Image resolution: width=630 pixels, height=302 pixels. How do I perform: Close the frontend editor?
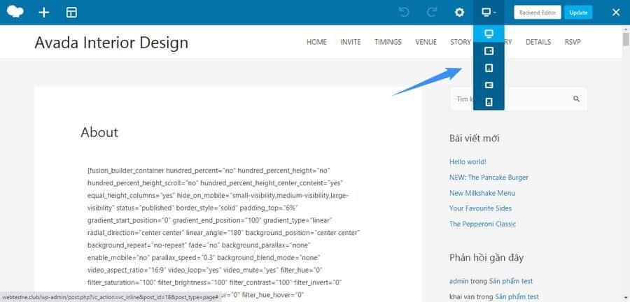[x=616, y=13]
